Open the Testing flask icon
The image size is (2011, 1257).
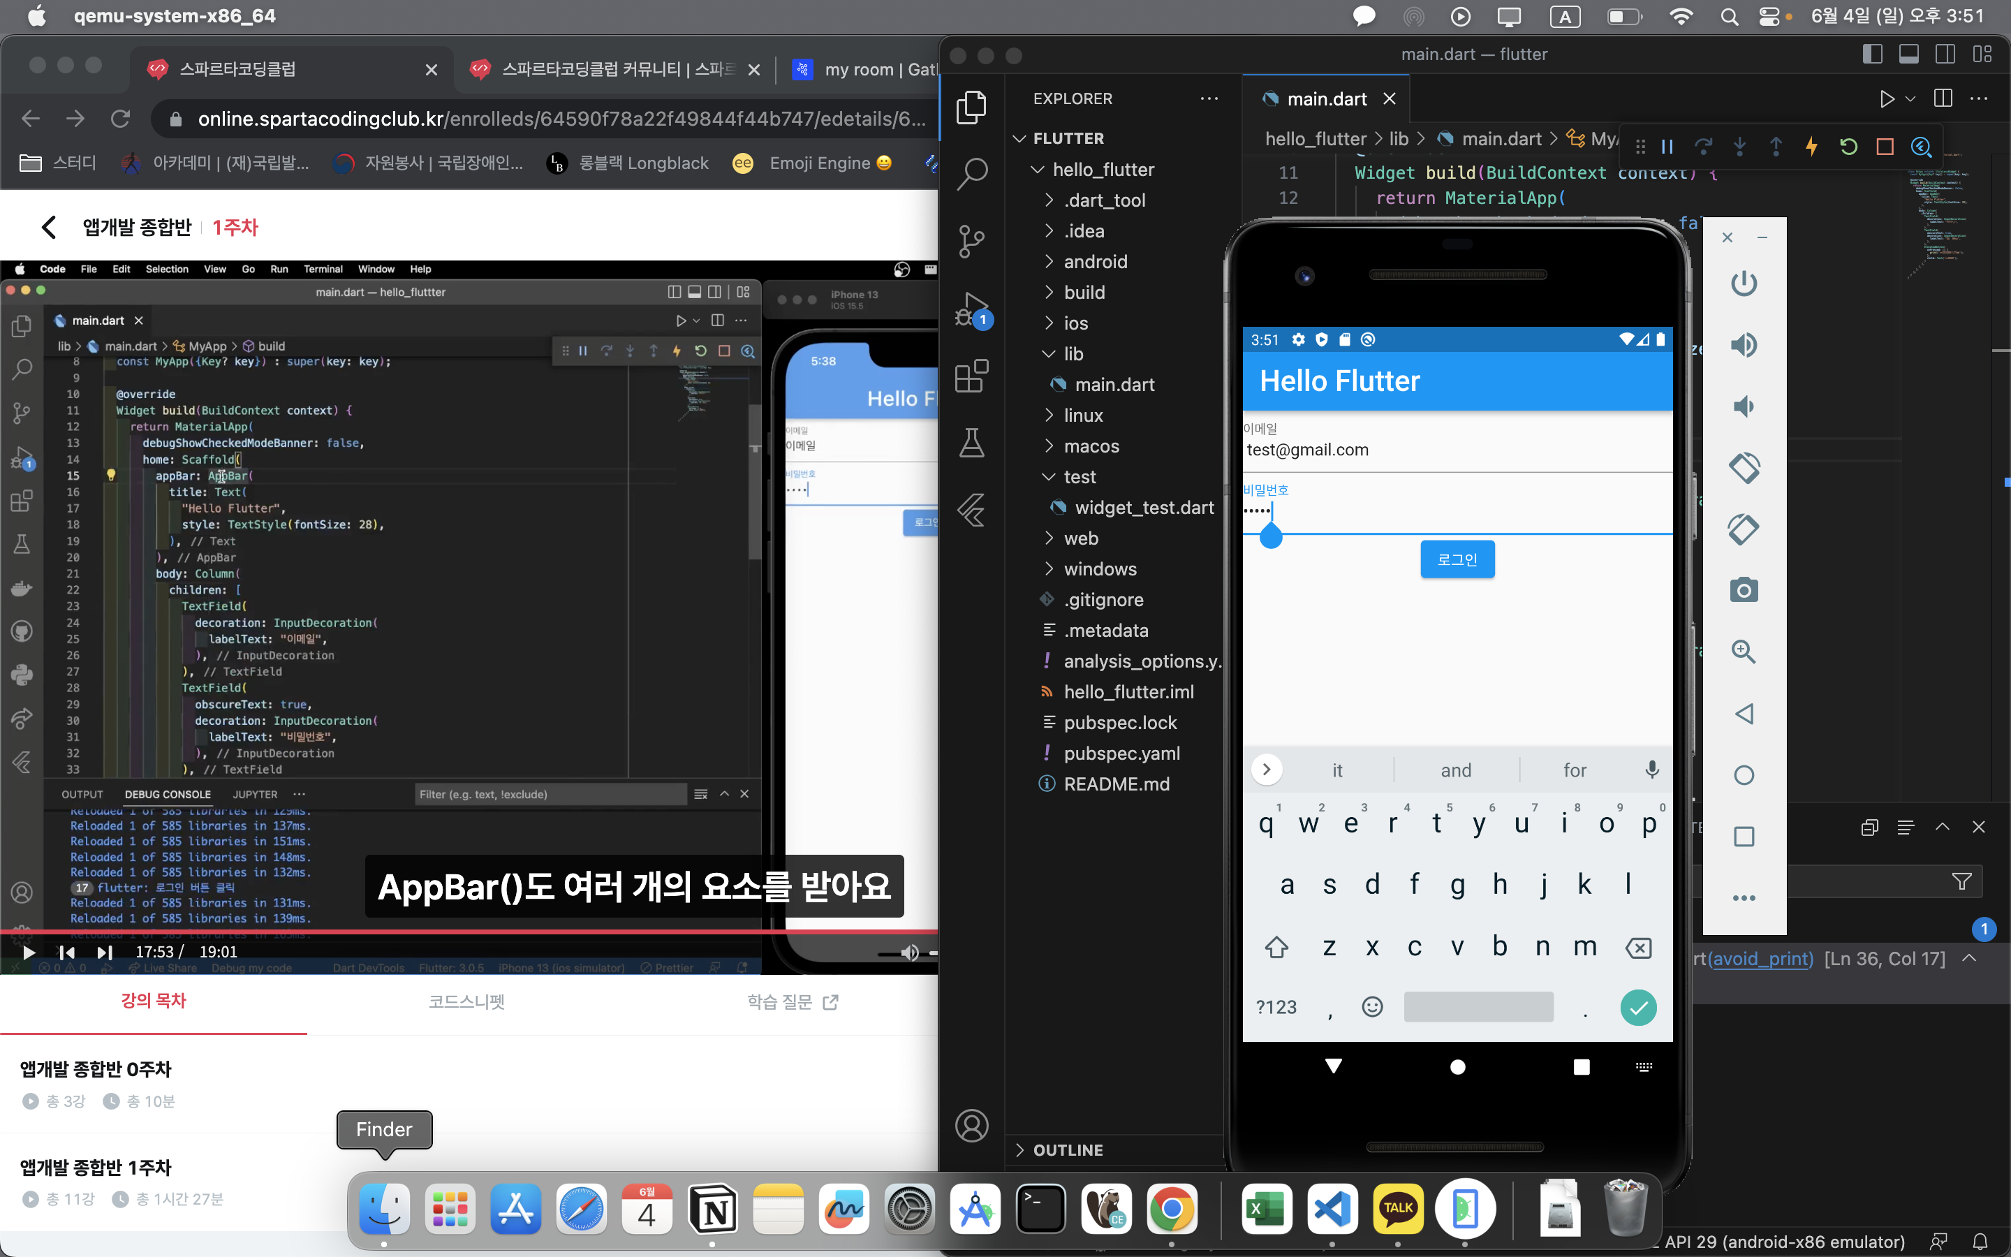[x=971, y=443]
